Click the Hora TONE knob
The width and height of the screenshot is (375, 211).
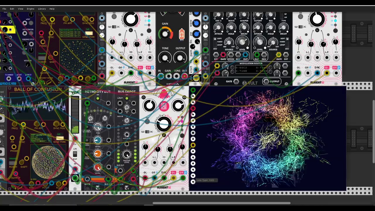click(x=165, y=58)
